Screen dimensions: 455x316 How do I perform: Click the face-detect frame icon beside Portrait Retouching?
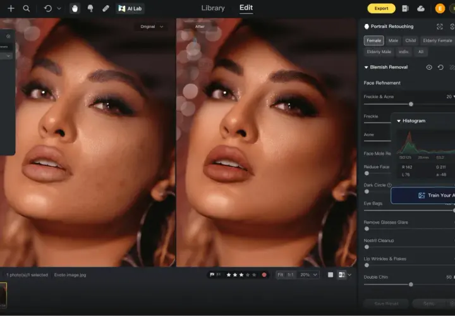(440, 27)
